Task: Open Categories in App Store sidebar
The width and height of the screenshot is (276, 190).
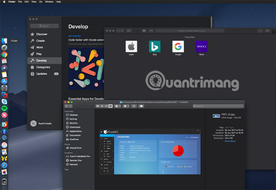Action: (x=44, y=67)
